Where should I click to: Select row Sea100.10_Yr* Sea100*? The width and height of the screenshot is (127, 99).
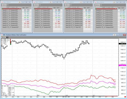tap(74, 27)
